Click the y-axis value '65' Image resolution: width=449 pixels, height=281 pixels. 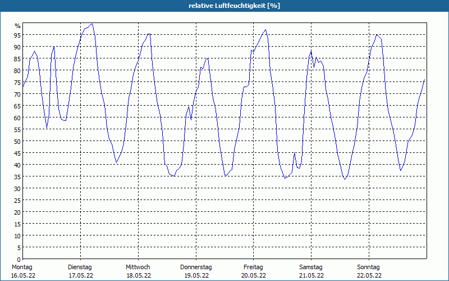click(17, 106)
